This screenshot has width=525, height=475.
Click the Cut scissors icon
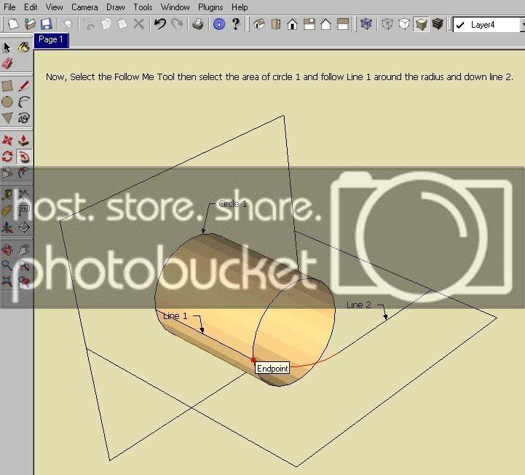[89, 24]
